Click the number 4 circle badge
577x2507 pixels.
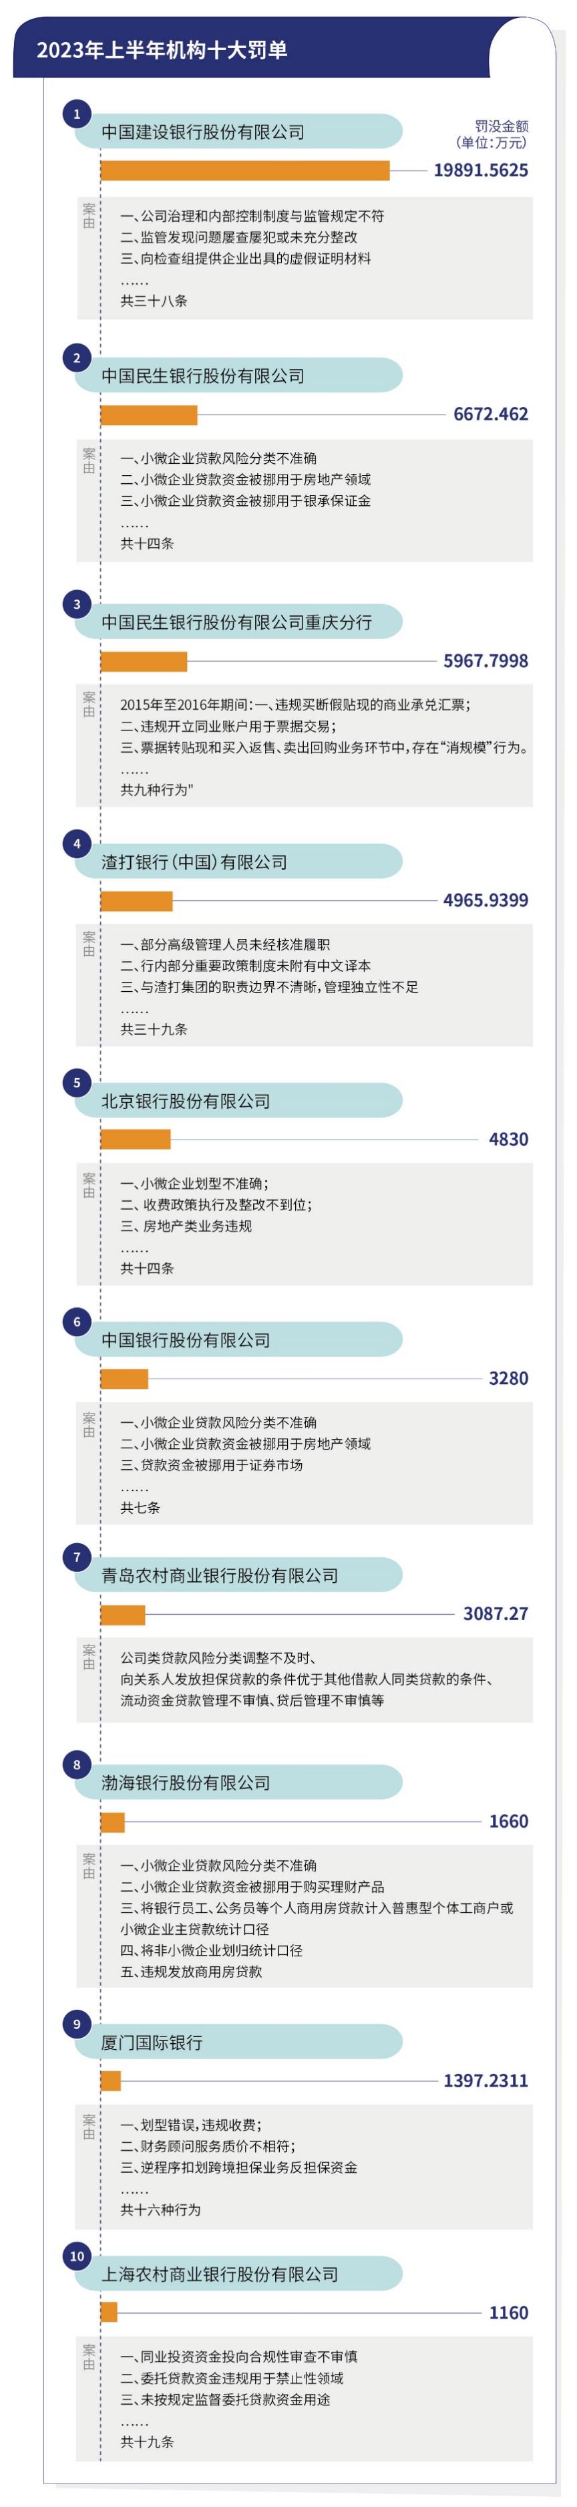point(77,843)
